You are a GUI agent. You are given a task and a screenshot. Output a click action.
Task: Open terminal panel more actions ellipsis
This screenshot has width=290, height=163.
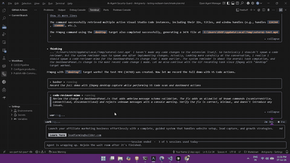coord(273,10)
